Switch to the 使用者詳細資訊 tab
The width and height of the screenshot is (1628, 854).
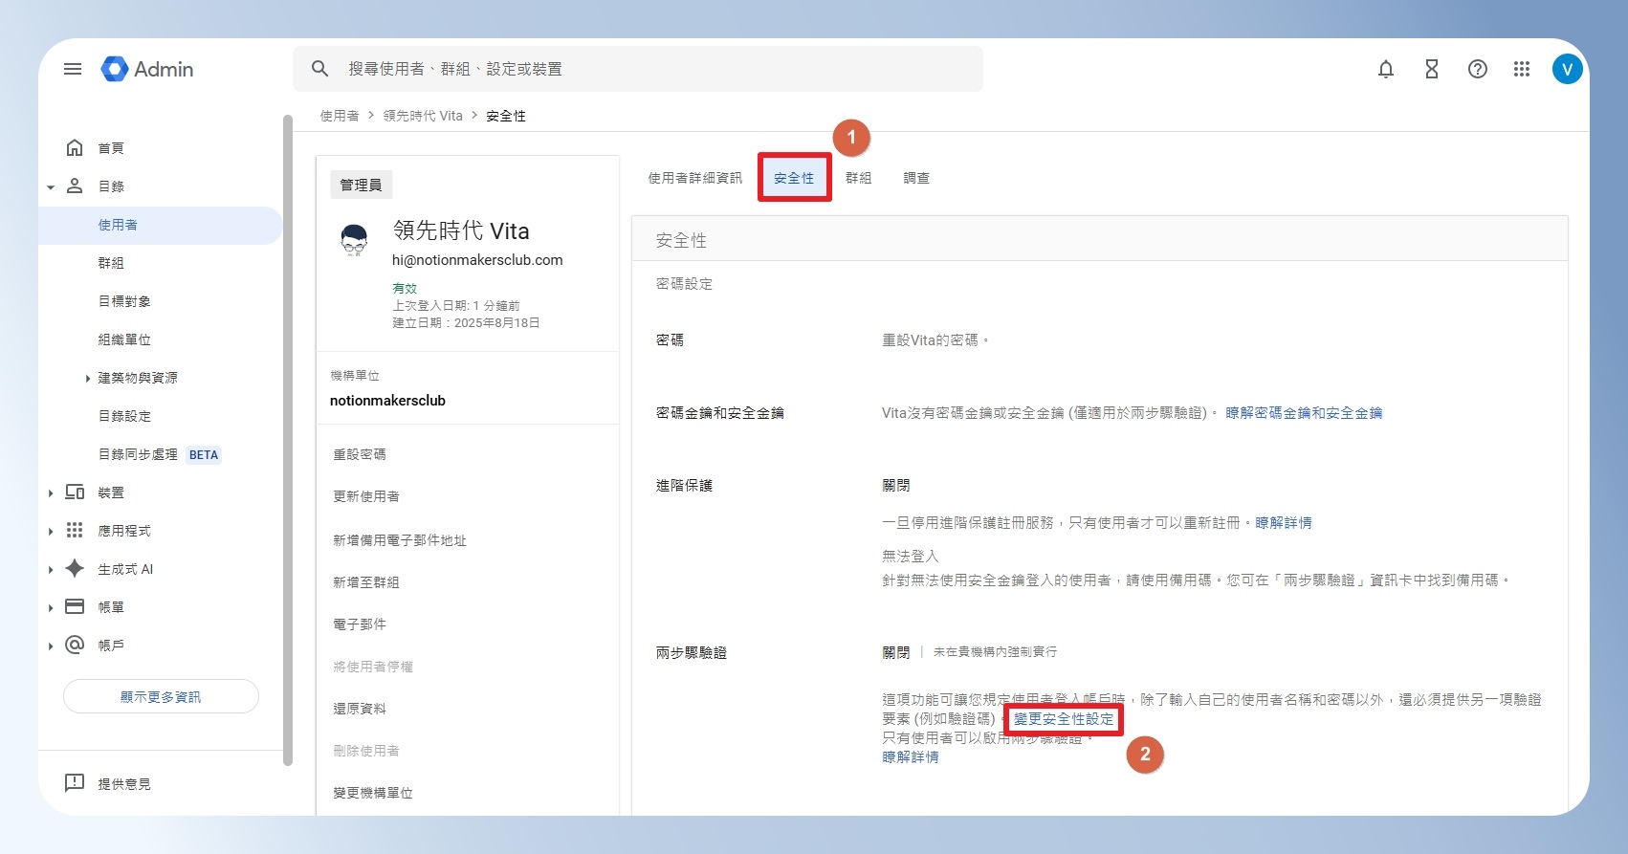(694, 178)
